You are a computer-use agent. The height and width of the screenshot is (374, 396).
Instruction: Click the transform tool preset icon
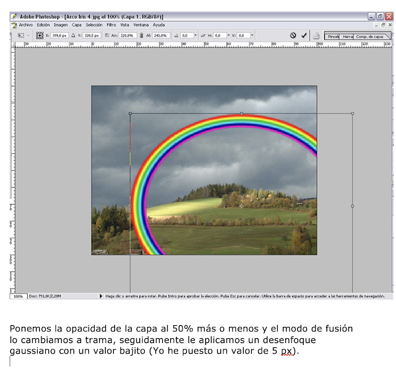click(x=21, y=36)
